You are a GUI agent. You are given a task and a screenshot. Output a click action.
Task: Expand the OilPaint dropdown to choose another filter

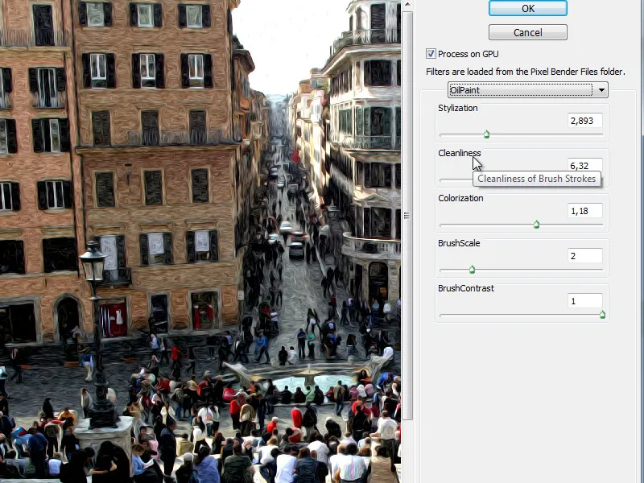[601, 89]
